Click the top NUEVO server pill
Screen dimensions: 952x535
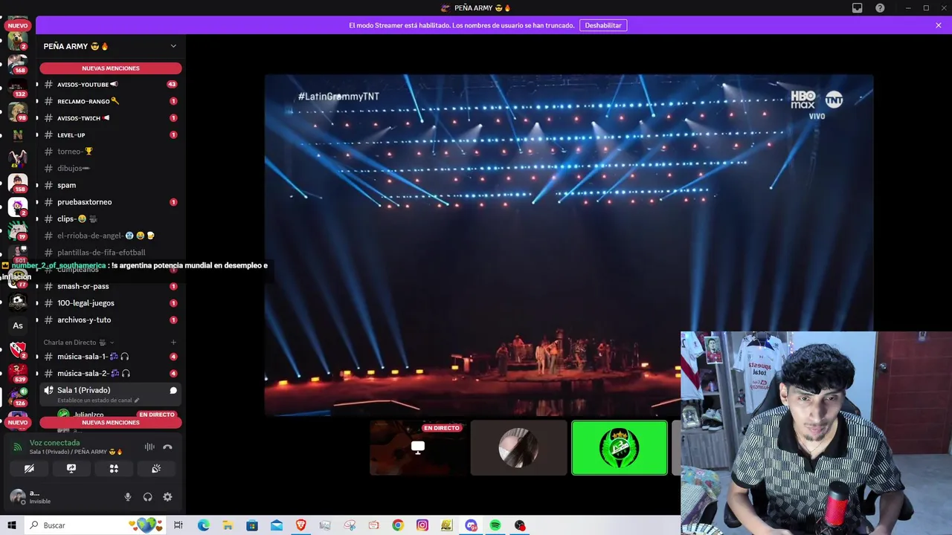(18, 25)
